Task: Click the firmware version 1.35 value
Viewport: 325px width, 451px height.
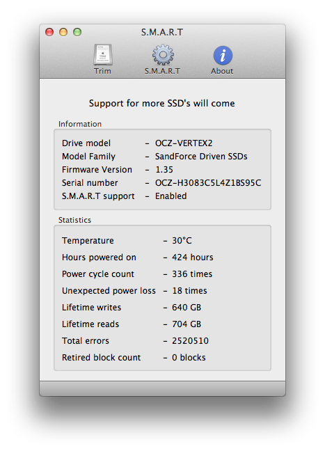Action: click(x=164, y=170)
